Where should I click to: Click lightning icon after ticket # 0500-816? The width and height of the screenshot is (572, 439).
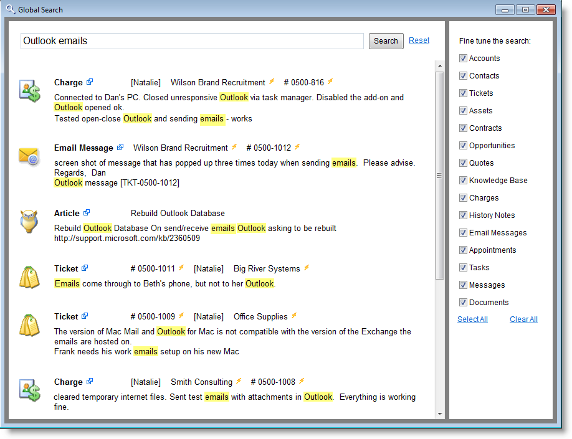[330, 82]
